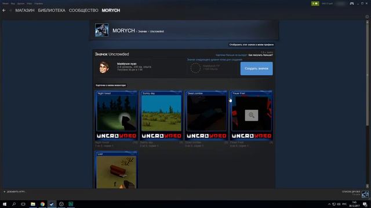
Task: Open the МАГАЗИН store tab
Action: coord(25,10)
